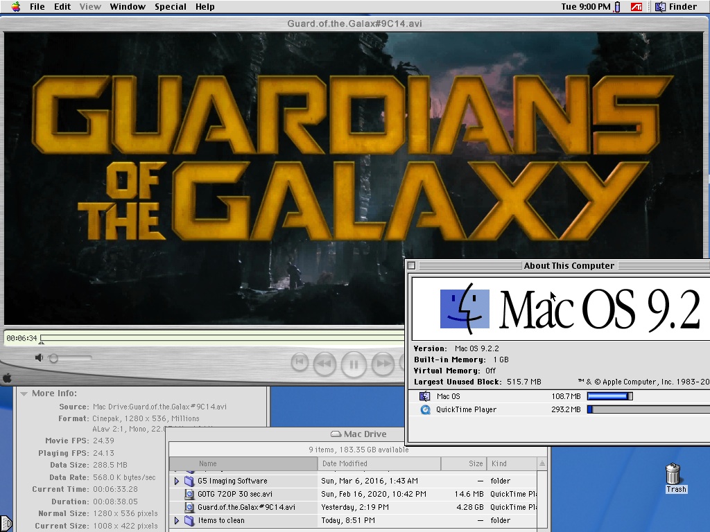Click the Mac OS icon in memory list
The height and width of the screenshot is (532, 710).
pos(425,396)
